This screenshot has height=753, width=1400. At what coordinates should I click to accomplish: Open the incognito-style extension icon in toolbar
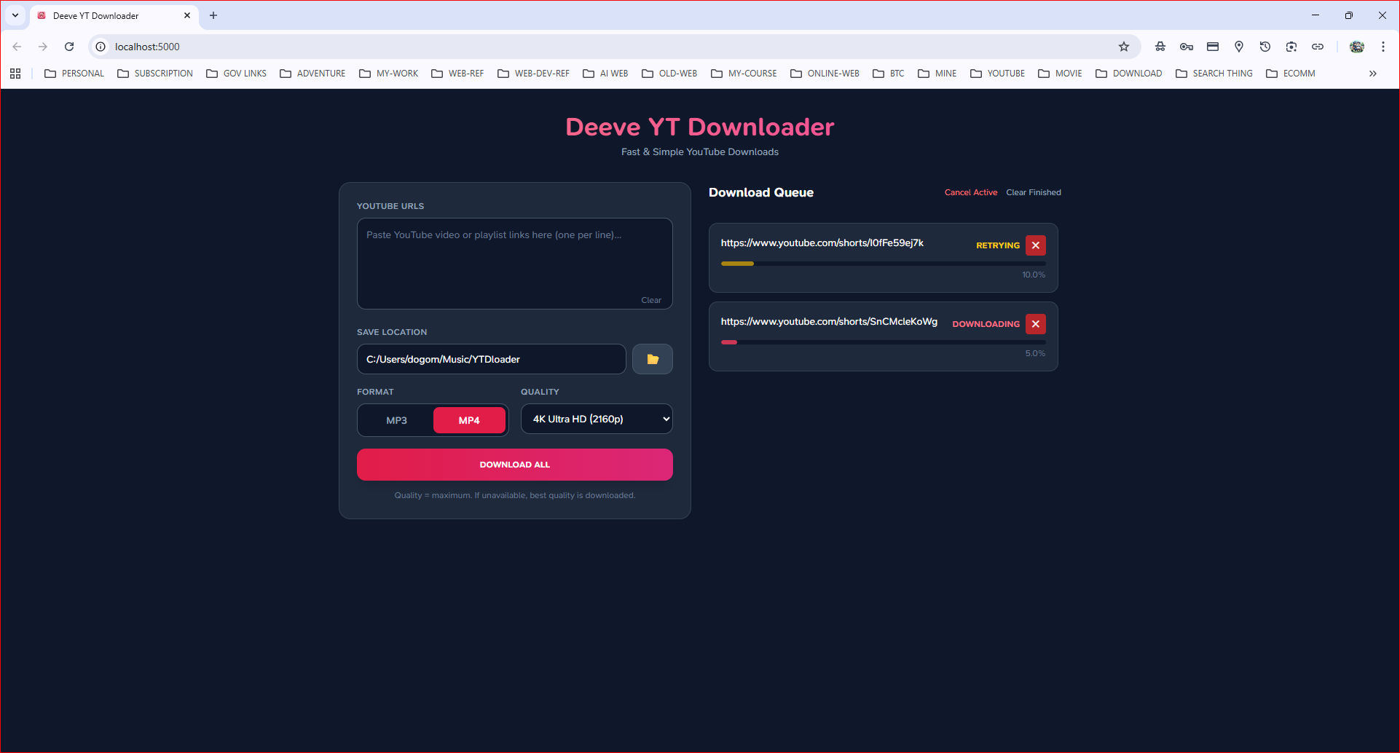pos(1160,47)
